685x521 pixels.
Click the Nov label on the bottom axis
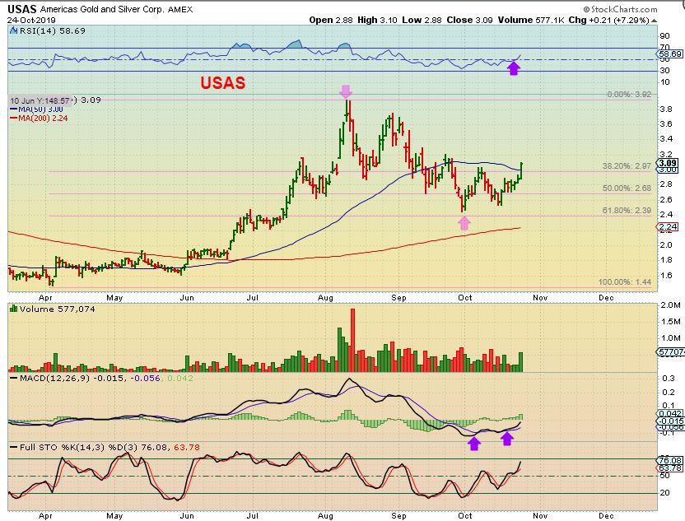pyautogui.click(x=540, y=516)
